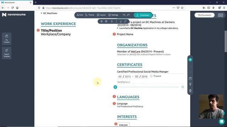Insert a hyperlink with the link icon
Screen dimensions: 227x127
tap(125, 21)
